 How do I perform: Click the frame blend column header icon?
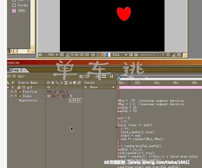(x=66, y=83)
